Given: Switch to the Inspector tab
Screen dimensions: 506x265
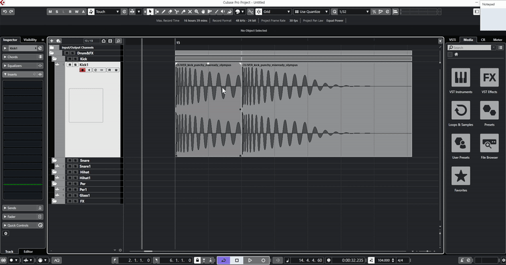Looking at the screenshot, I should 10,40.
